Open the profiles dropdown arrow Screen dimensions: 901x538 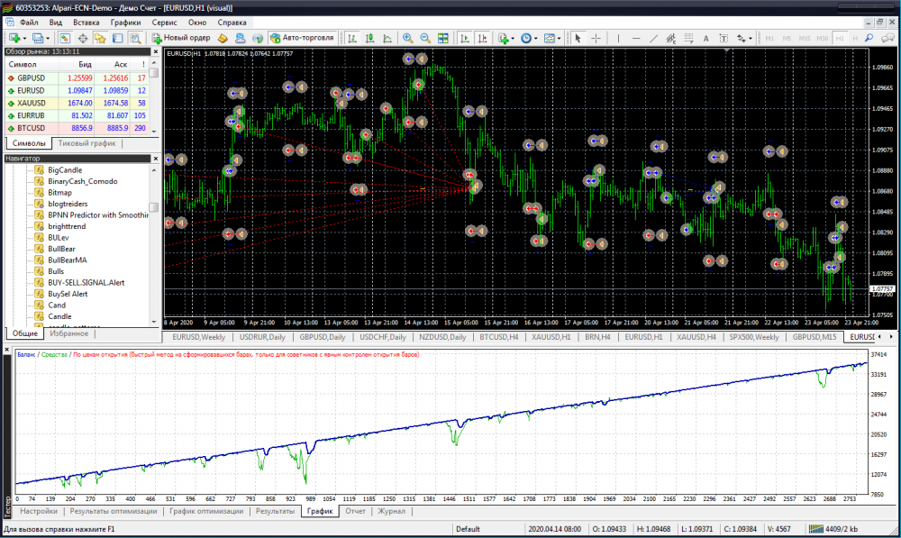(x=48, y=39)
